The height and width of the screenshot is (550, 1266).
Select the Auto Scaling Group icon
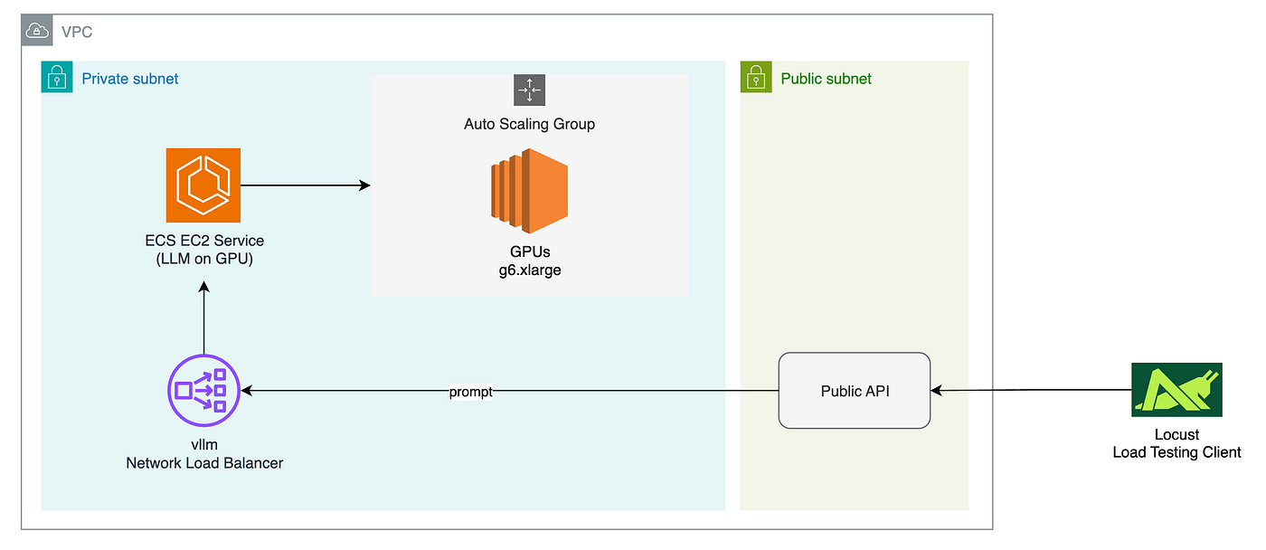529,90
